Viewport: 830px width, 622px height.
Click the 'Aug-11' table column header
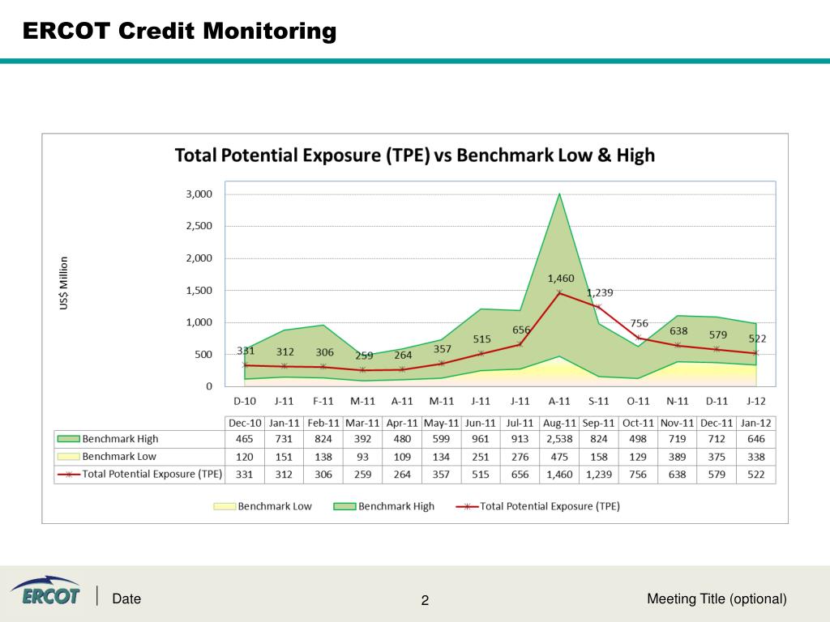click(x=559, y=423)
